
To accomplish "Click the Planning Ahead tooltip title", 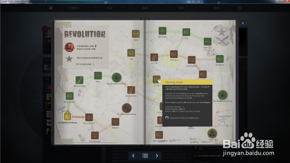I will tap(174, 82).
